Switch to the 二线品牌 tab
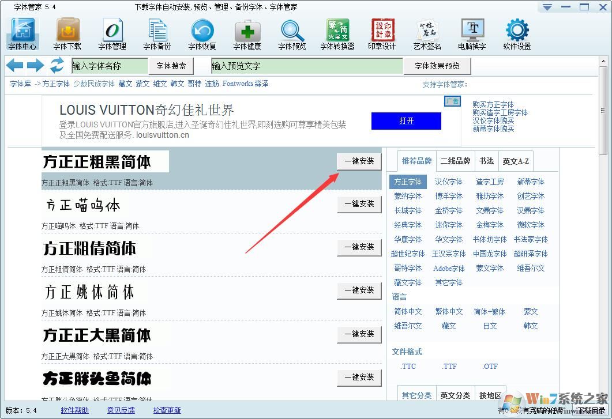The height and width of the screenshot is (419, 612). (x=456, y=161)
